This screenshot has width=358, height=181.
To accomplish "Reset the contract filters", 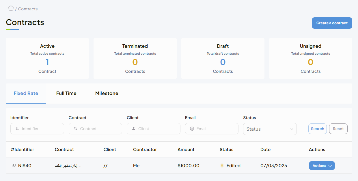I will pos(338,129).
